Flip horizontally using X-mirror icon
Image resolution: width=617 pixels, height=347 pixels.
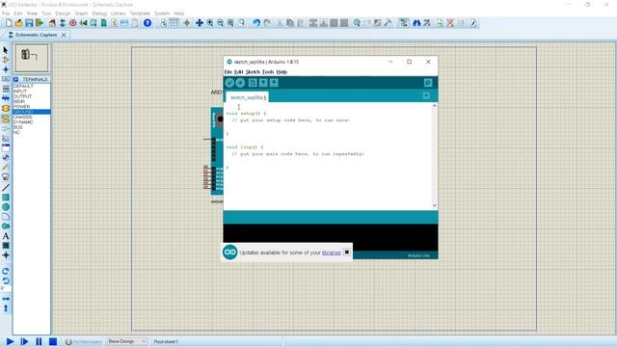6,299
